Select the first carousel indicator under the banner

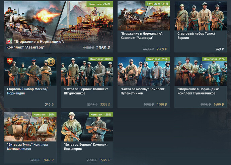point(48,54)
